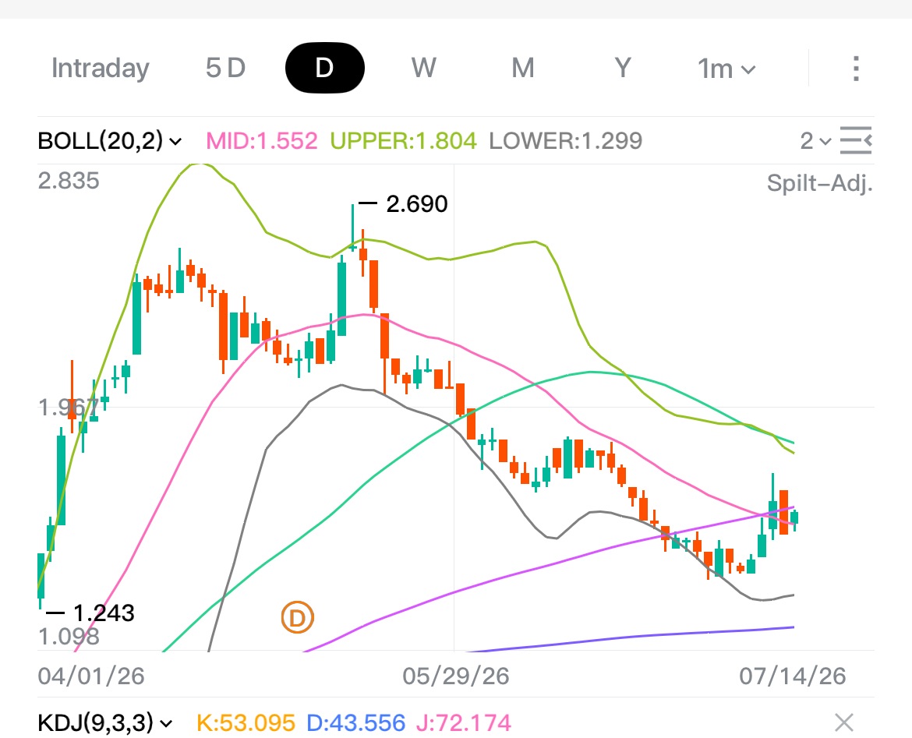Screen dimensions: 912x738
Task: Select the daily D timeframe
Action: tap(324, 68)
